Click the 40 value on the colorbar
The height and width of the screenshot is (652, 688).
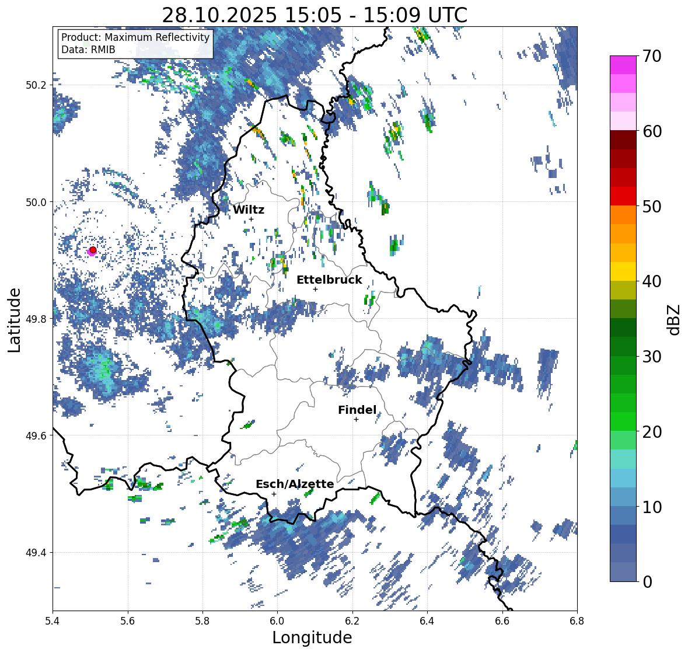pyautogui.click(x=652, y=281)
